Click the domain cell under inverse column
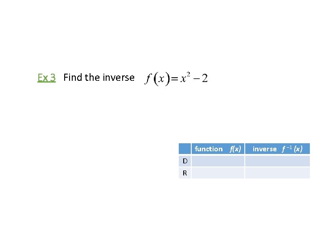Viewport: 321px width, 241px height. click(277, 161)
